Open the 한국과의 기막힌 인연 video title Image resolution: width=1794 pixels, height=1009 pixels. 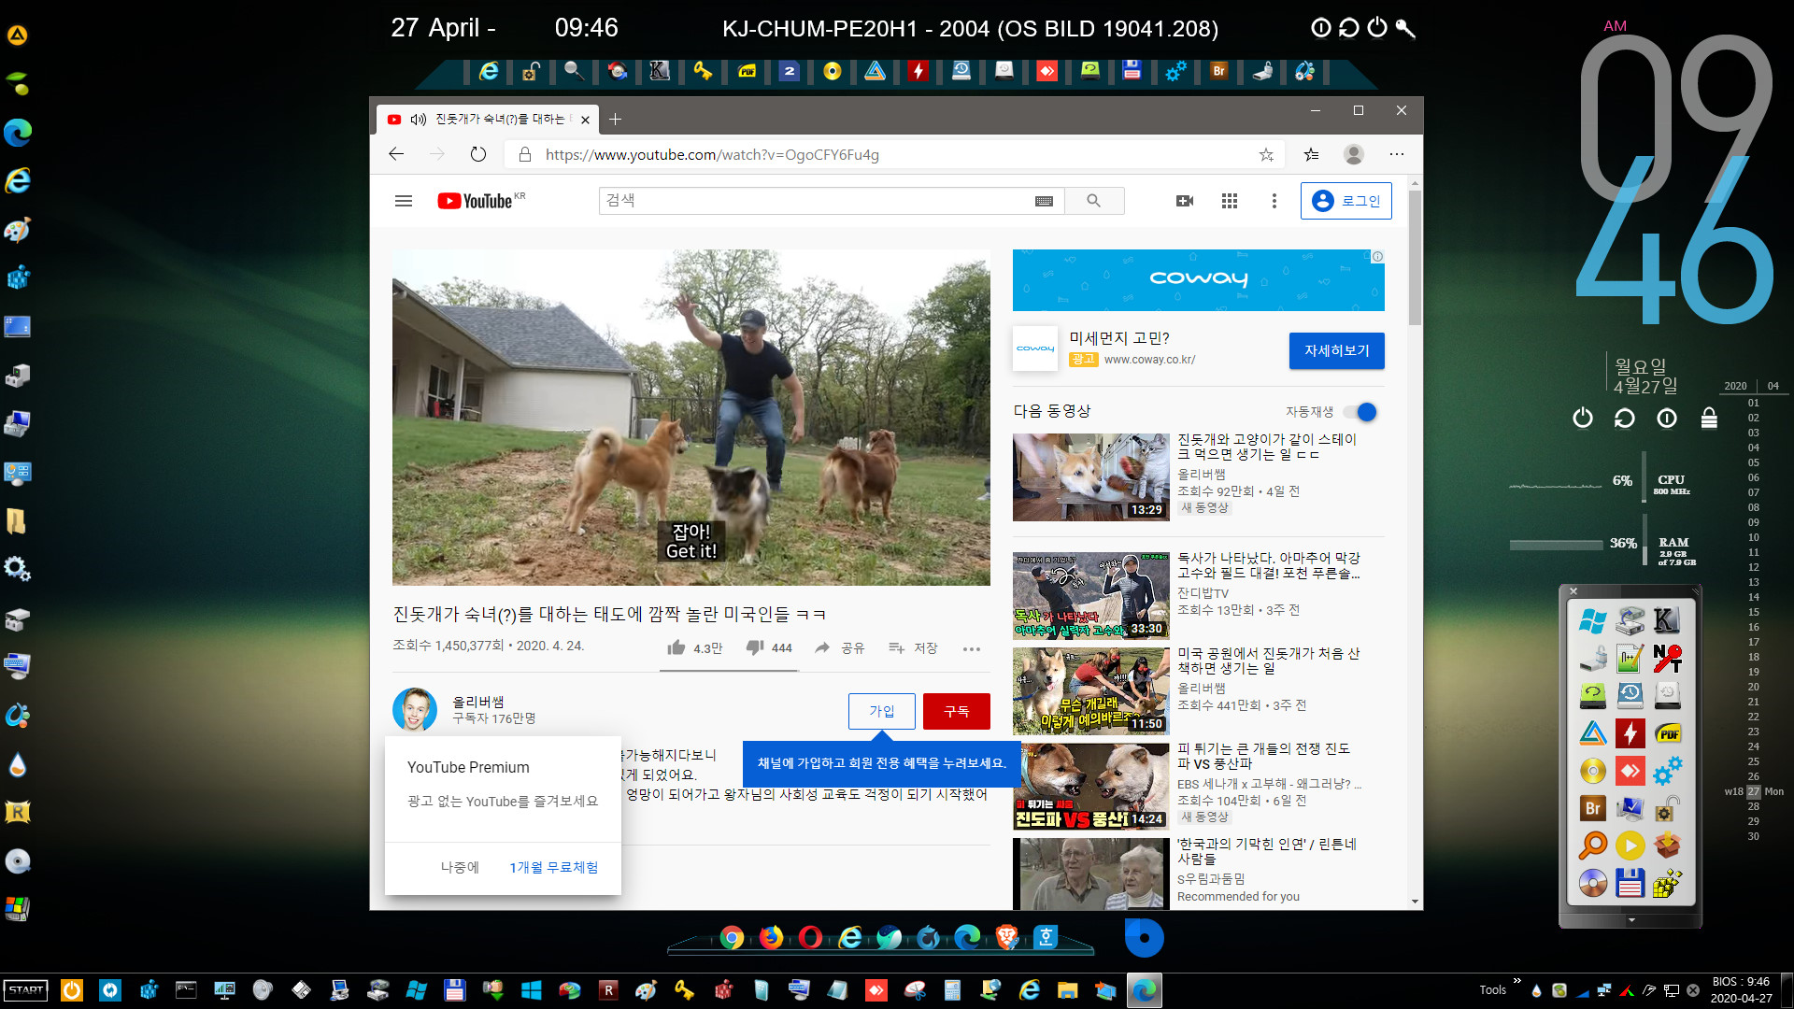click(1266, 851)
